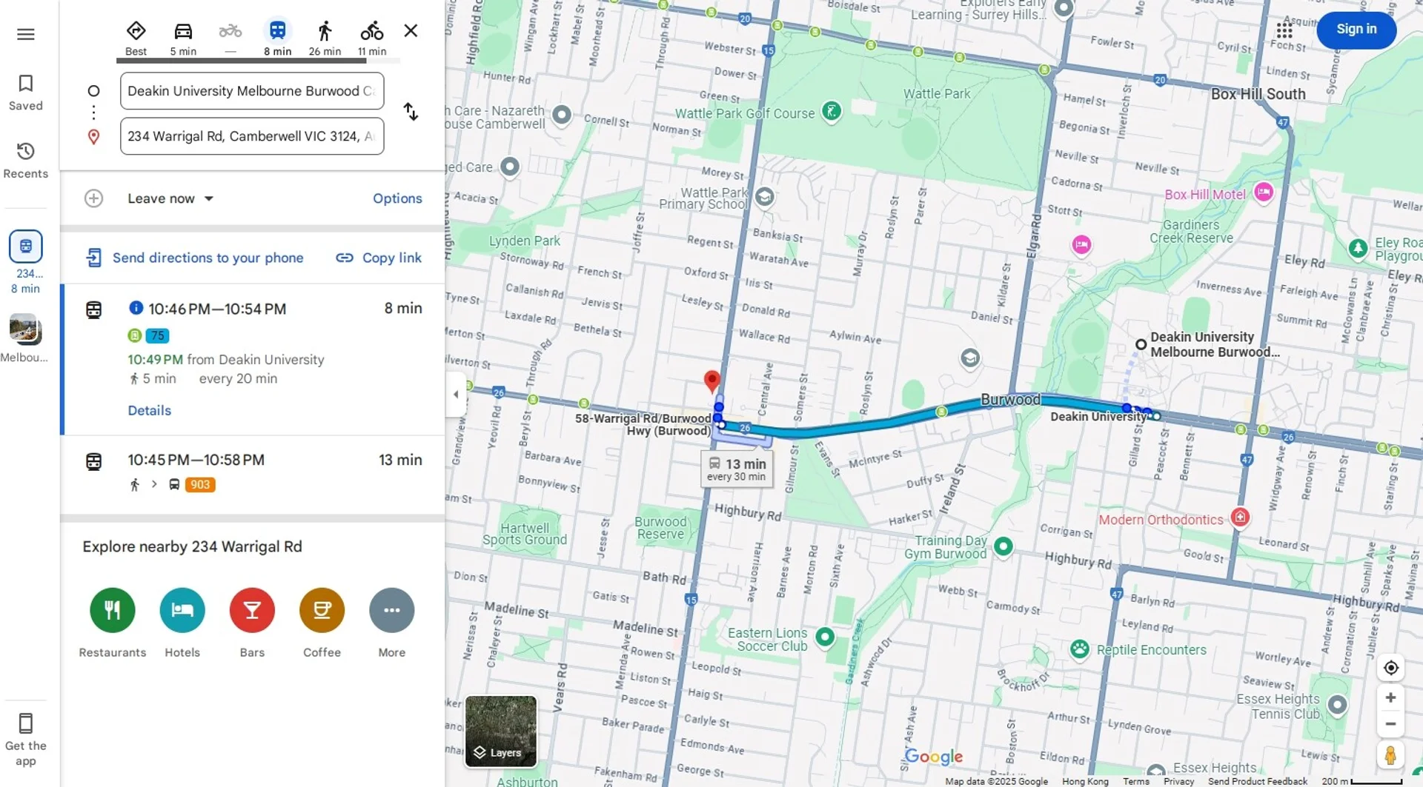Click Essex Heights Tennis Club marker
Screen dimensions: 1423x787
coord(1337,705)
